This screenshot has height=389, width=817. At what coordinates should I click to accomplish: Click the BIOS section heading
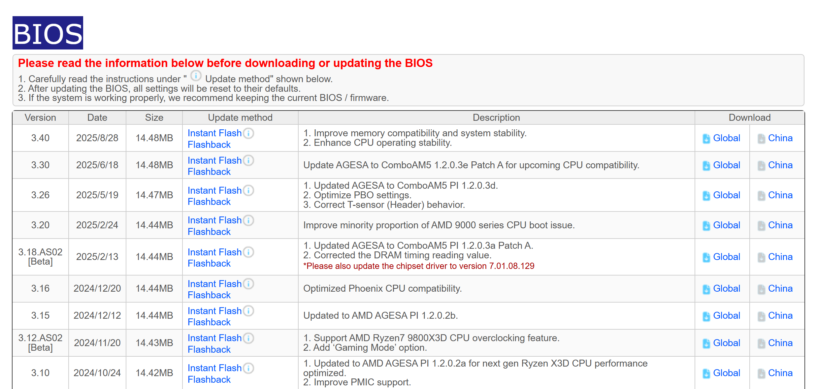coord(48,33)
